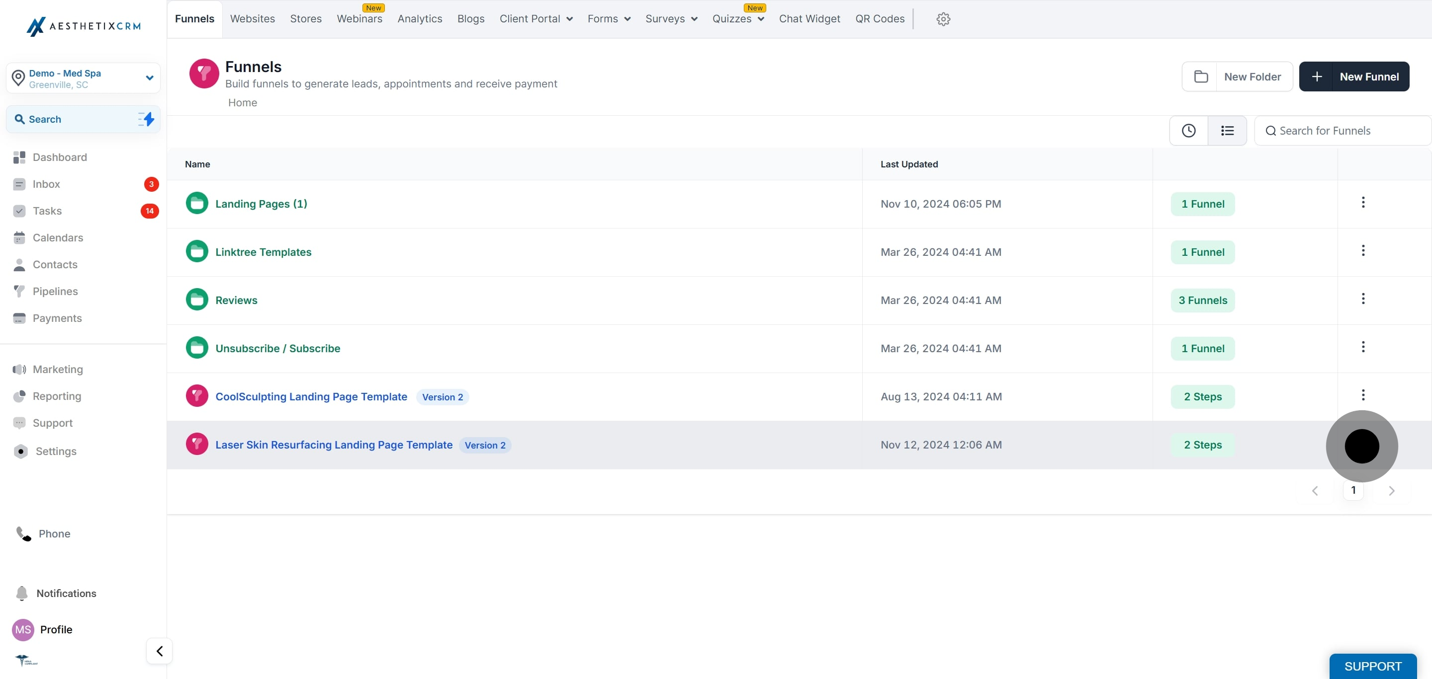The height and width of the screenshot is (679, 1432).
Task: Expand the Demo - Med Spa location dropdown
Action: (x=149, y=77)
